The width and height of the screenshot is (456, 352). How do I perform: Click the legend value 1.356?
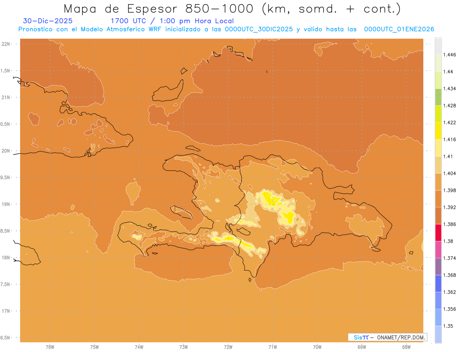click(x=450, y=309)
